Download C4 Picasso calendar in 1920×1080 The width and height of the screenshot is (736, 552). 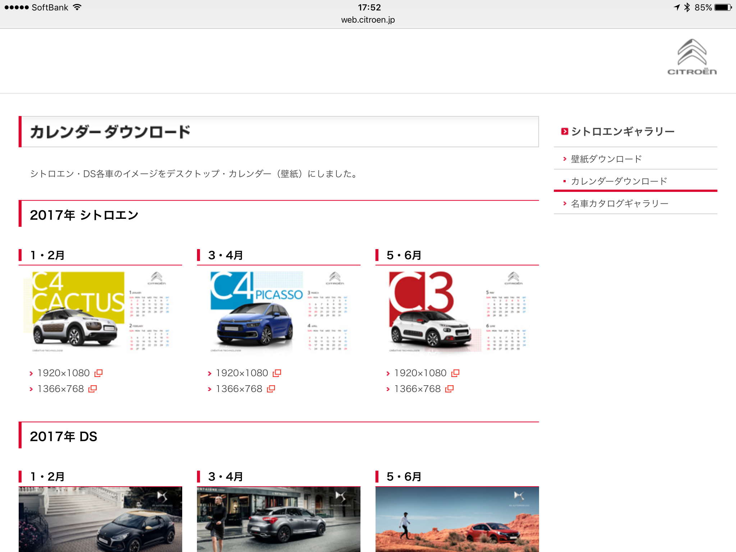coord(242,373)
